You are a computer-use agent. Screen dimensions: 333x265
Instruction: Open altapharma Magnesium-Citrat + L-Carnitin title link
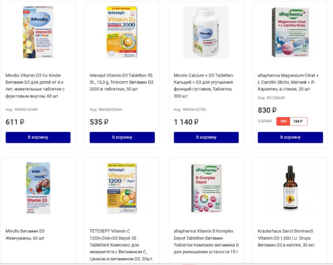click(x=288, y=82)
